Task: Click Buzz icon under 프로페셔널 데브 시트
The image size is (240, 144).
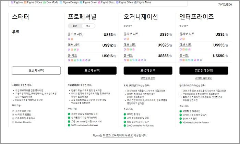Action: point(78,50)
